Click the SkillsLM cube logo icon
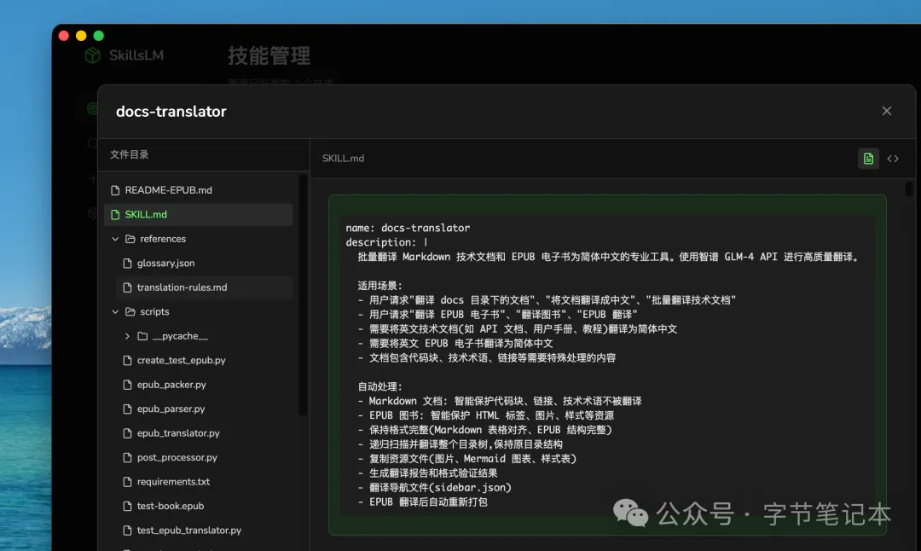921x551 pixels. (x=92, y=55)
